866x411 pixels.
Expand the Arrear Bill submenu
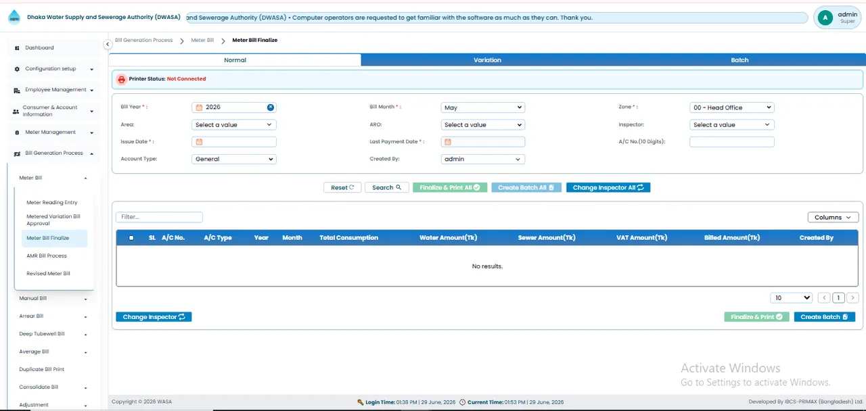pyautogui.click(x=85, y=316)
